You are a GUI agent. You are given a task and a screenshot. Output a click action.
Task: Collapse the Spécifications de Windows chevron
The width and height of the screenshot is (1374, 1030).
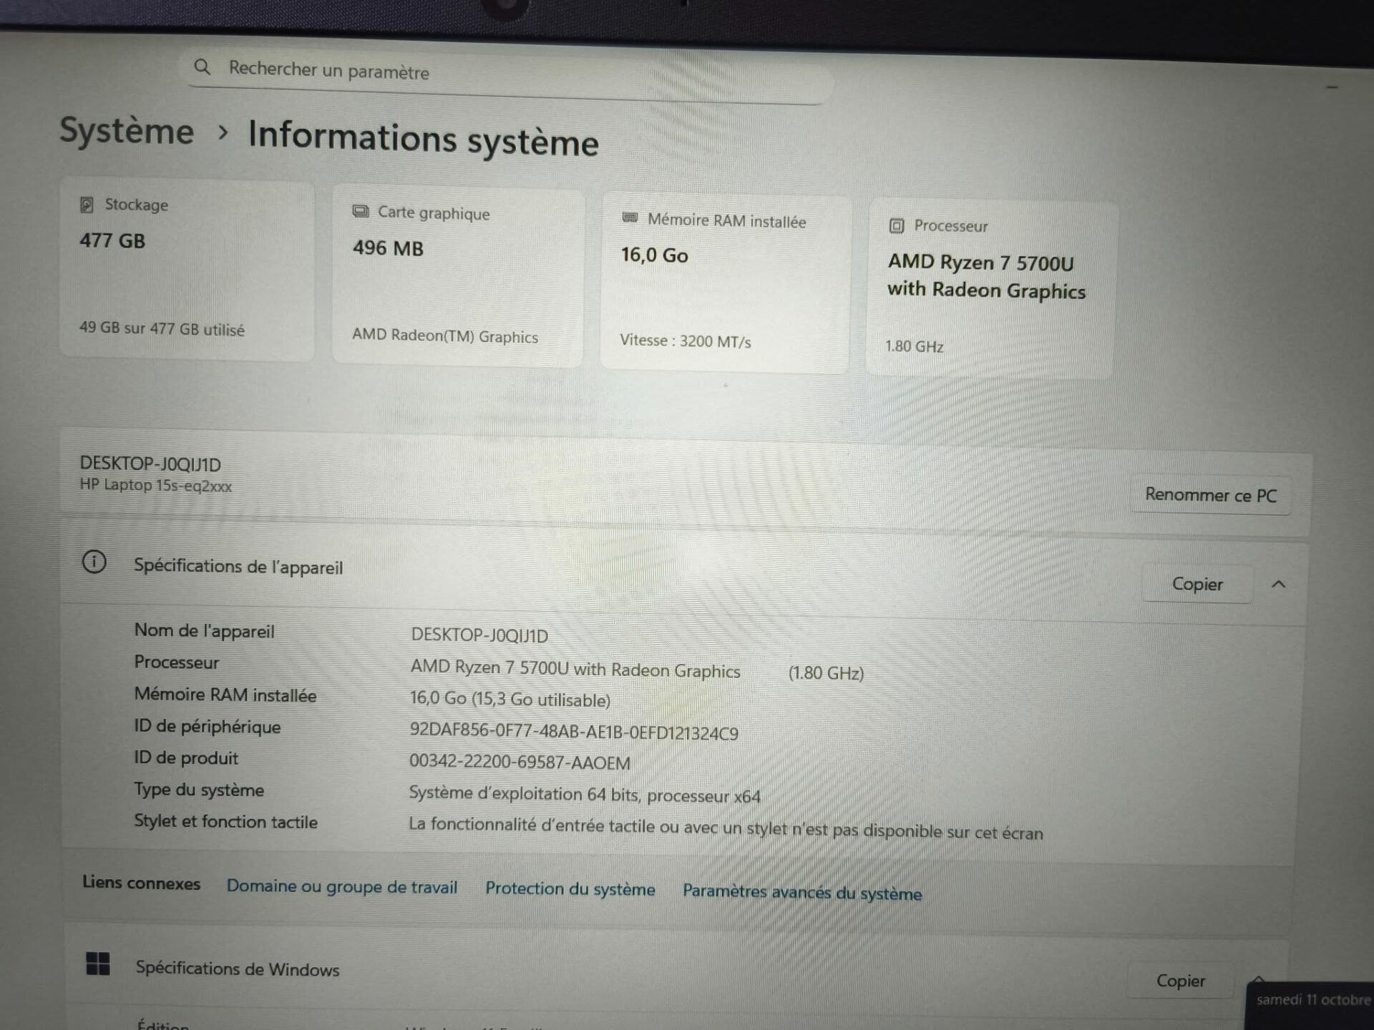(x=1258, y=978)
